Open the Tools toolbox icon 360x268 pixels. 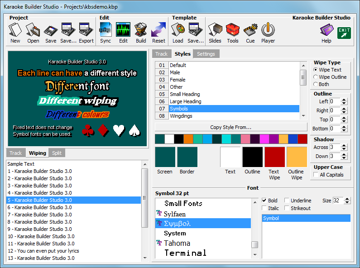(233, 33)
